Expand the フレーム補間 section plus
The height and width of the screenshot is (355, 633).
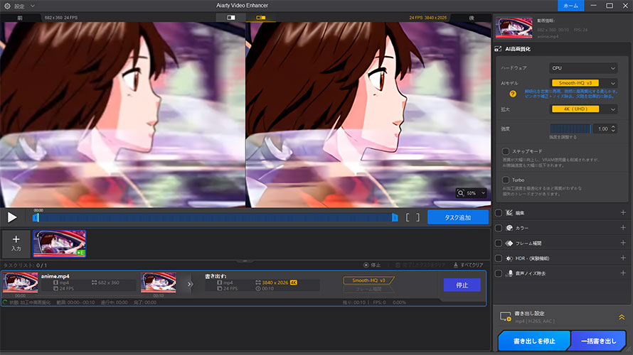(623, 243)
